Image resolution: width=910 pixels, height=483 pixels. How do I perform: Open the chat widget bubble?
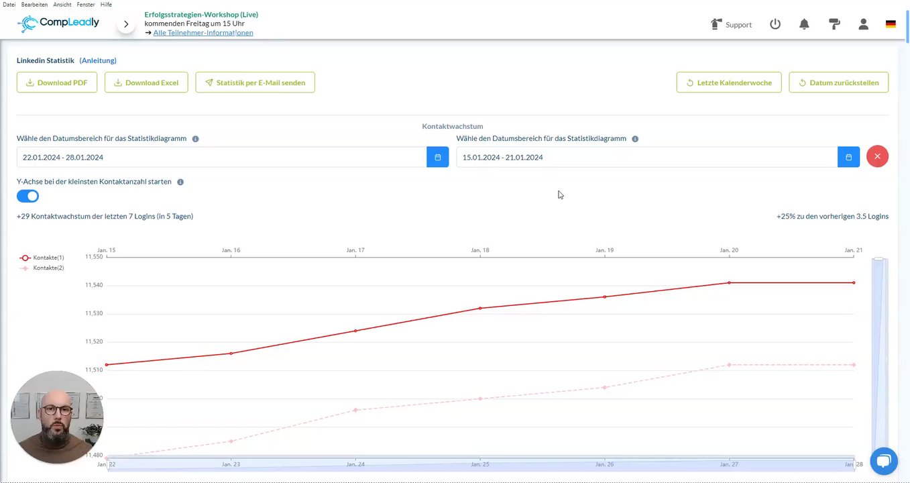(x=883, y=461)
